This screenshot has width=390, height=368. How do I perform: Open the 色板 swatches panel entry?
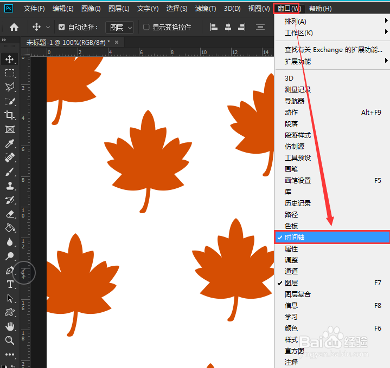332,226
